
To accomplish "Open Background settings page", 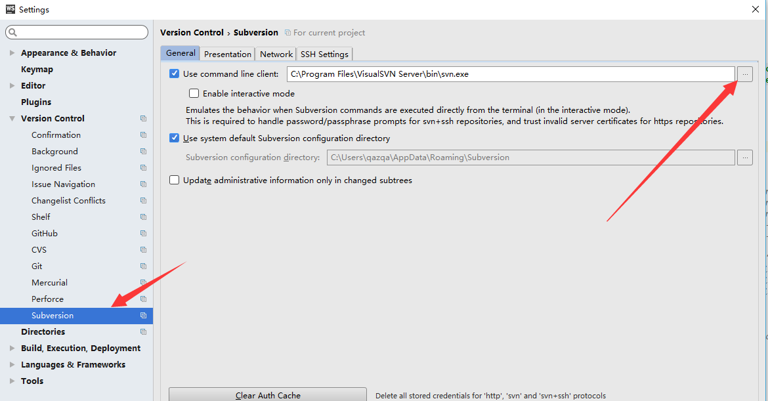I will pos(54,152).
